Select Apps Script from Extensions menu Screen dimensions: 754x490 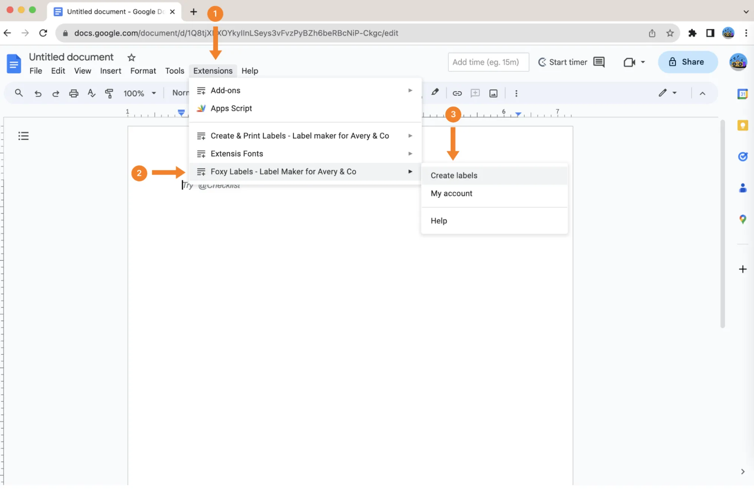(x=305, y=109)
